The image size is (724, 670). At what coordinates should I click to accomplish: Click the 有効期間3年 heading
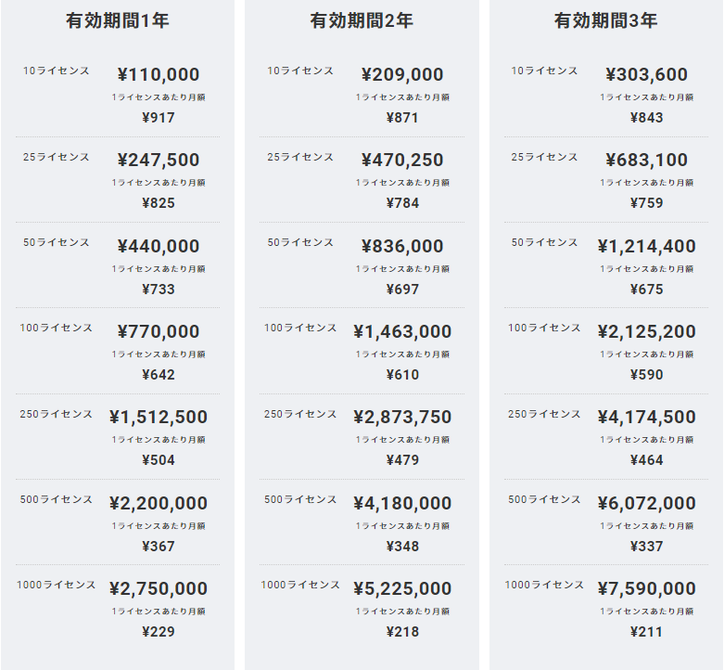click(x=605, y=20)
